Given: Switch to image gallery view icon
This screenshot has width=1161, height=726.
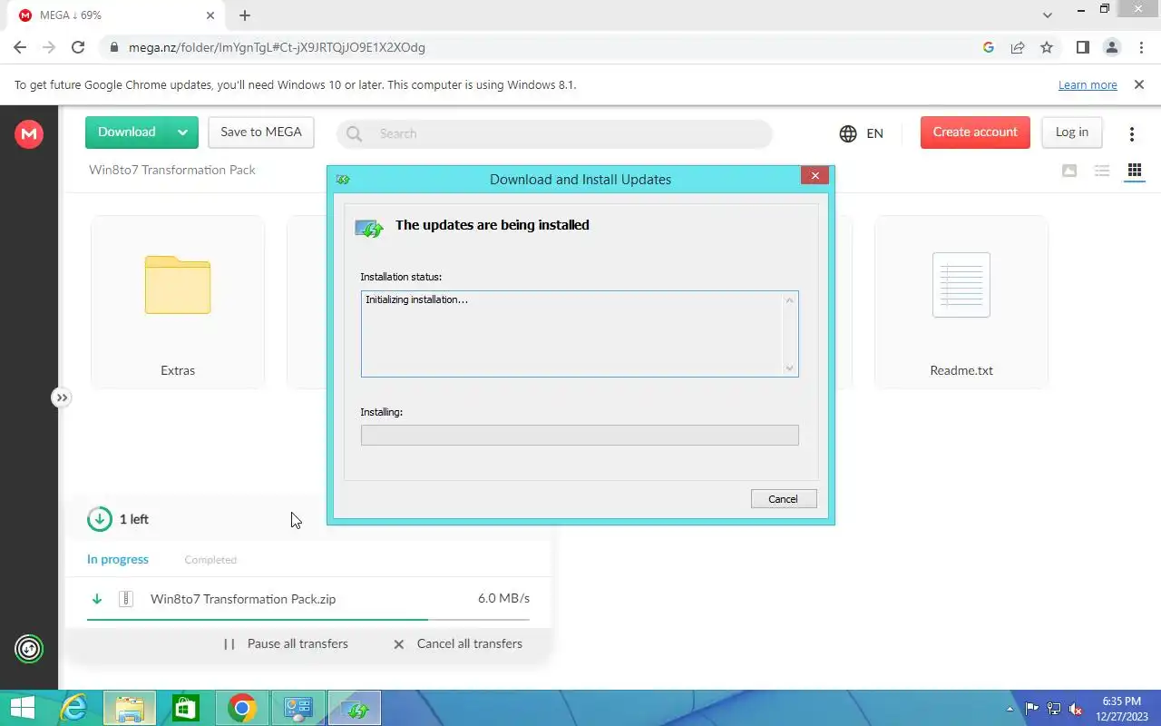Looking at the screenshot, I should pyautogui.click(x=1069, y=171).
